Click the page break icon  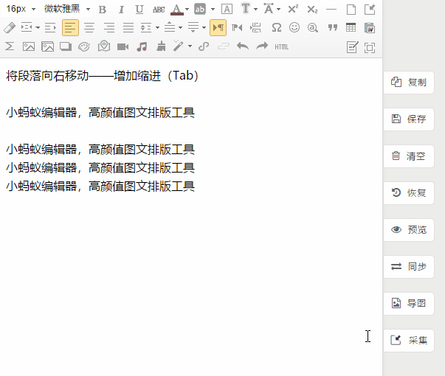[255, 28]
